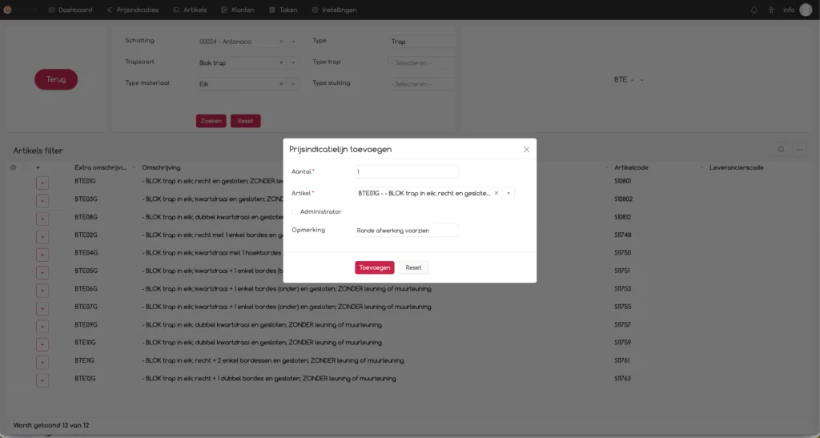Viewport: 820px width, 438px height.
Task: Click the Zoeken button
Action: pos(211,121)
